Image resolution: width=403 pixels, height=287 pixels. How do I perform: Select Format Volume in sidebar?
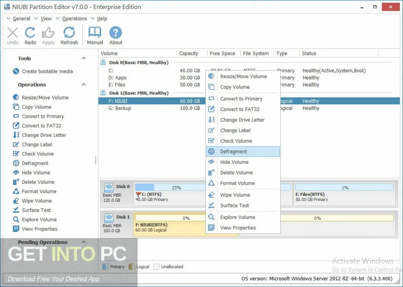coord(35,191)
